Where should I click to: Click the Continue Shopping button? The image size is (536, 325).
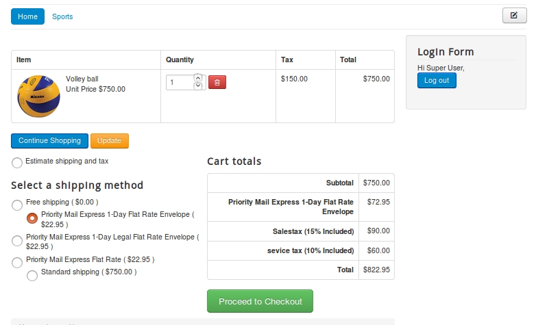[x=49, y=141]
